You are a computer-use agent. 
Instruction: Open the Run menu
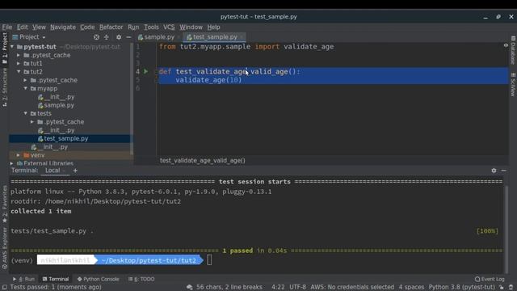coord(133,27)
